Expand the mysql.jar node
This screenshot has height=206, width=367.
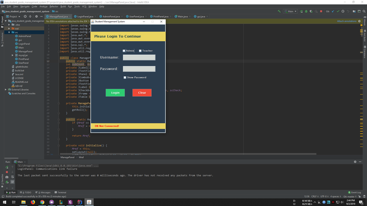pyautogui.click(x=13, y=56)
